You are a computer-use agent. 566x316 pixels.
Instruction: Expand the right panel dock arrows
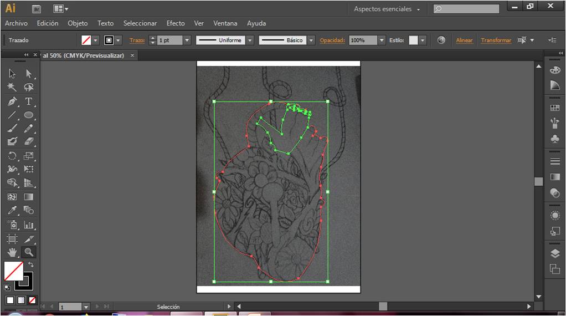[x=560, y=53]
